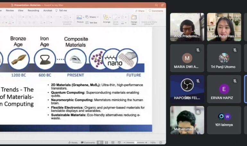Expand Convert to SmartArt dropdown arrow

tap(70, 17)
